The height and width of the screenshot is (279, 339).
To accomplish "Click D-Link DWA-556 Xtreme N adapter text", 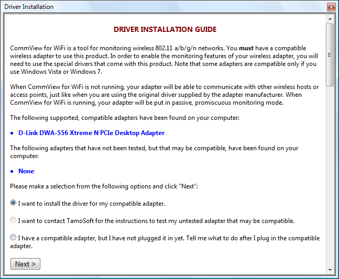I will click(x=92, y=133).
